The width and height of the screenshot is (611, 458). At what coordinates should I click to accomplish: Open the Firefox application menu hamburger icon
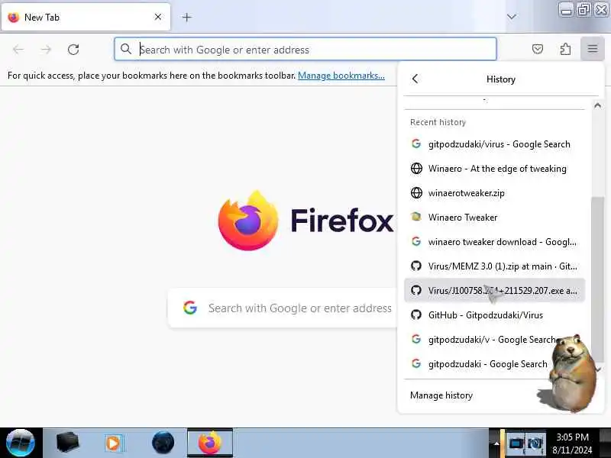coord(593,49)
